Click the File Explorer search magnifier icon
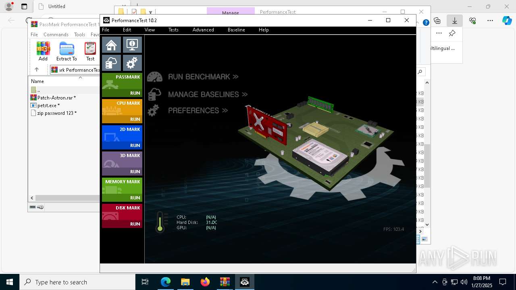This screenshot has height=290, width=516. pos(420,72)
